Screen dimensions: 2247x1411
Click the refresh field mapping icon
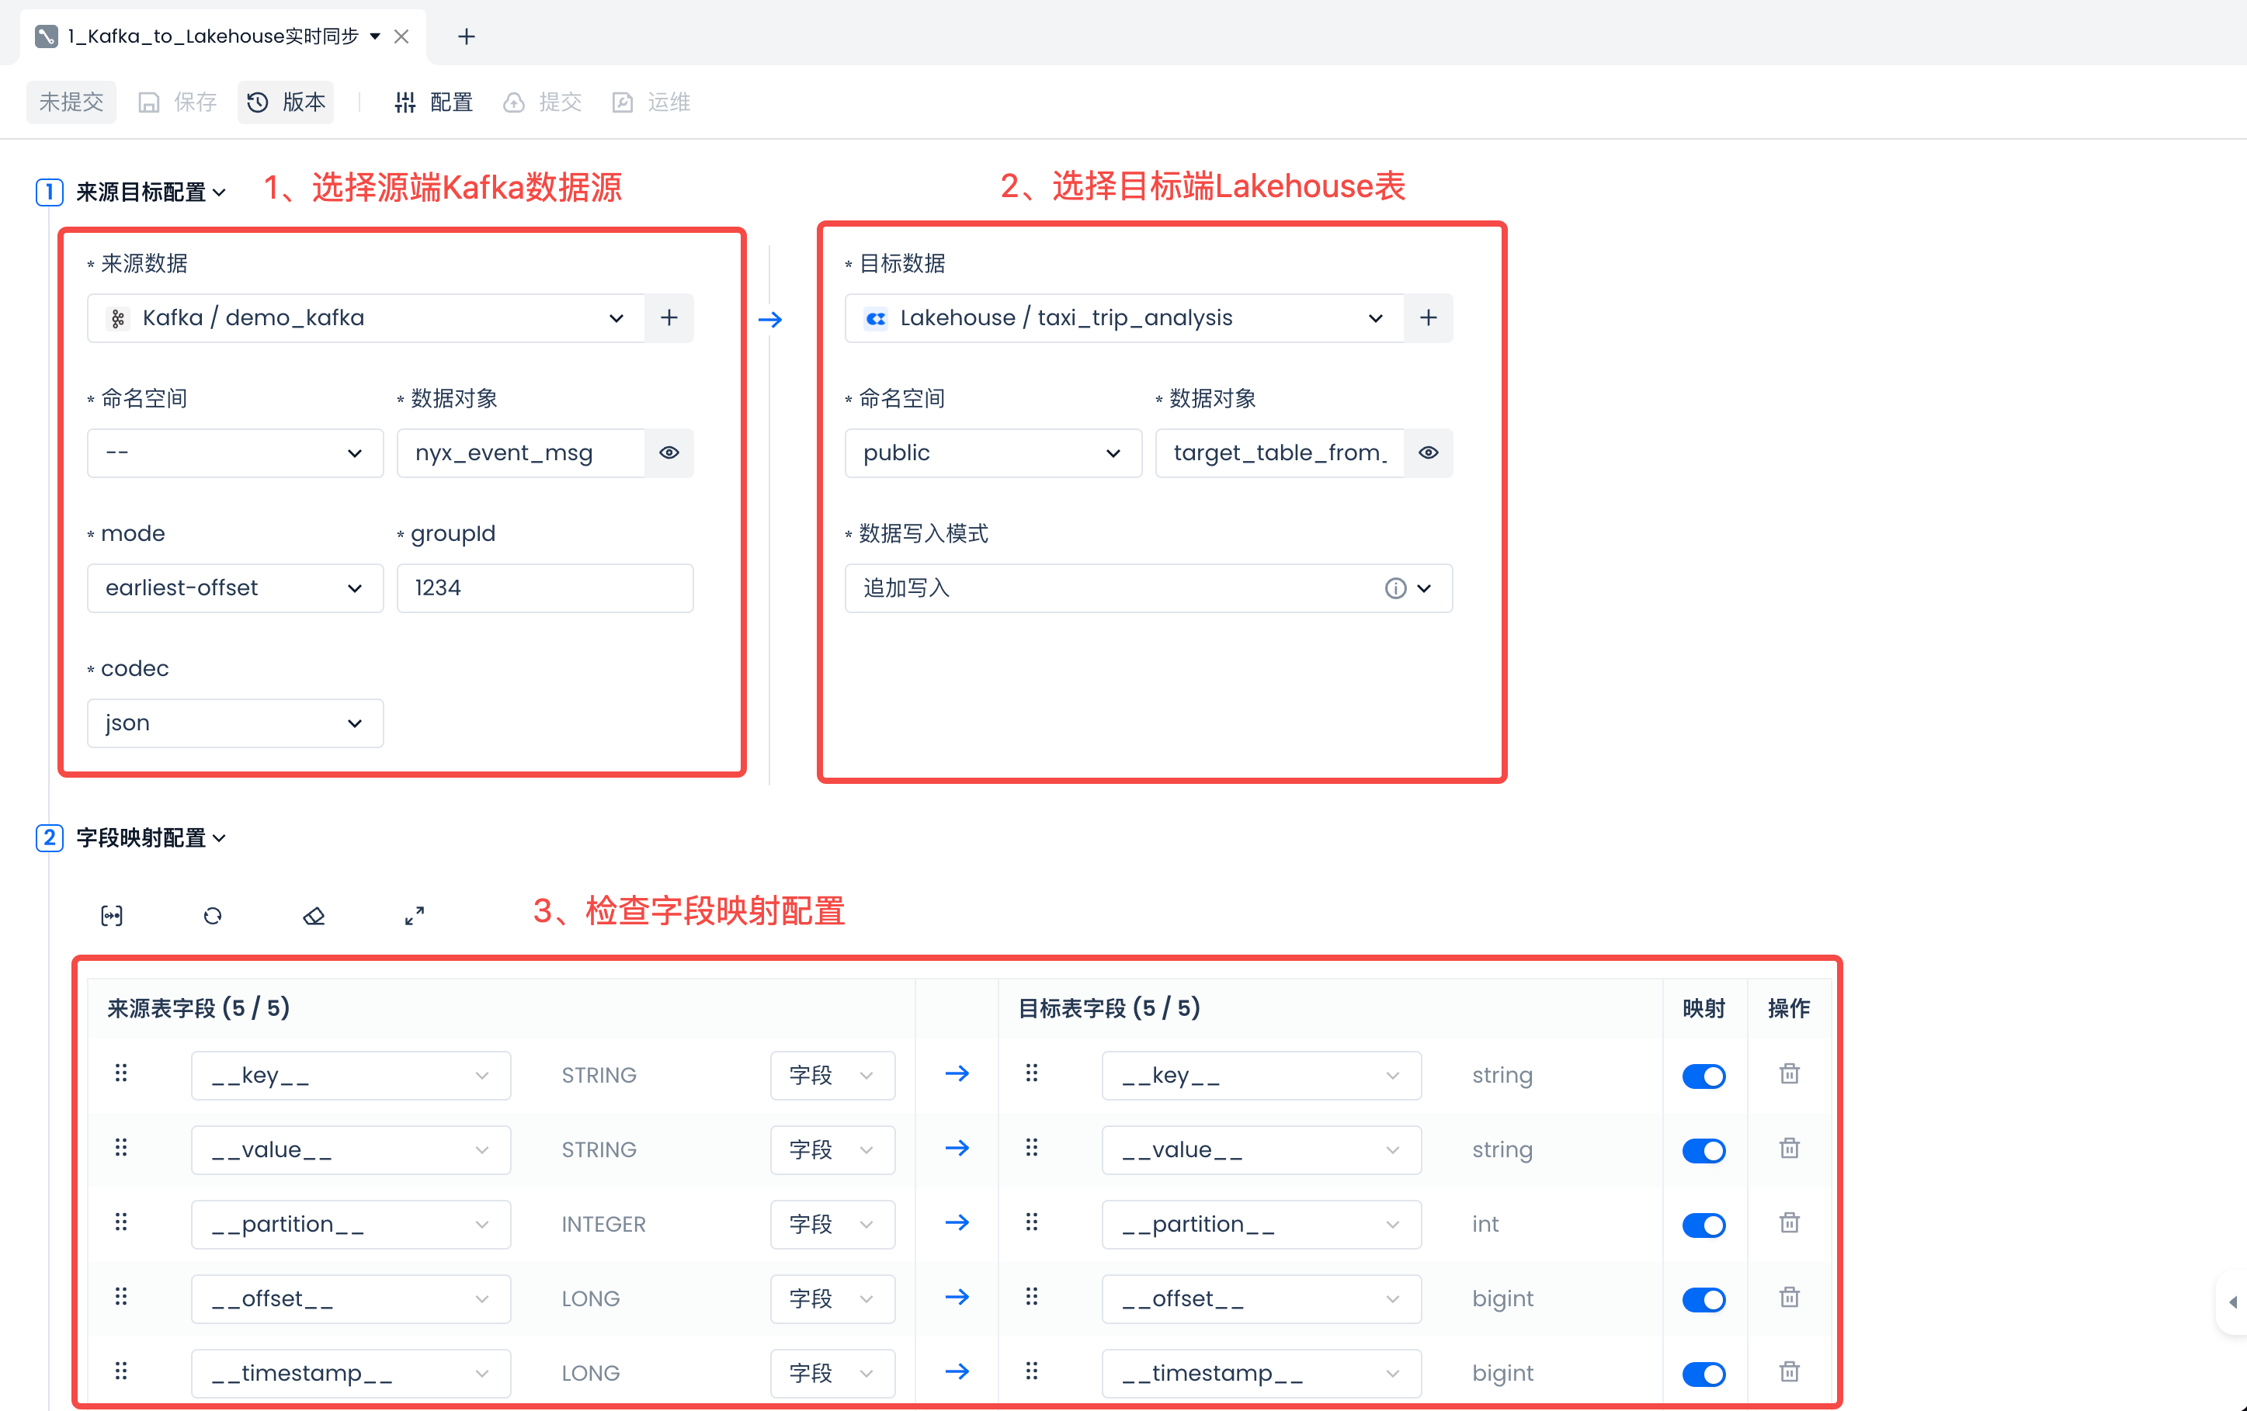click(213, 916)
